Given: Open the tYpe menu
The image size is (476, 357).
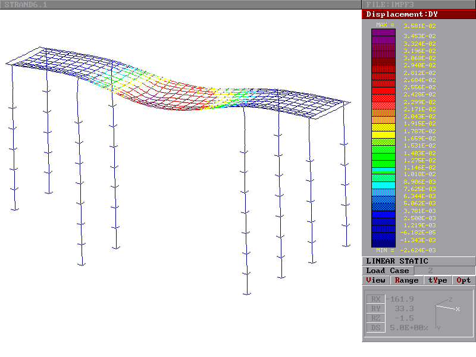Looking at the screenshot, I should pyautogui.click(x=437, y=280).
